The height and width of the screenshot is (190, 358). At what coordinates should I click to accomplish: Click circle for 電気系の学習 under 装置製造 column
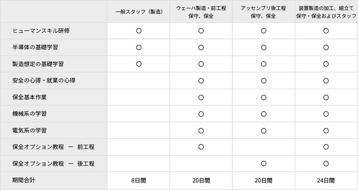pyautogui.click(x=326, y=131)
